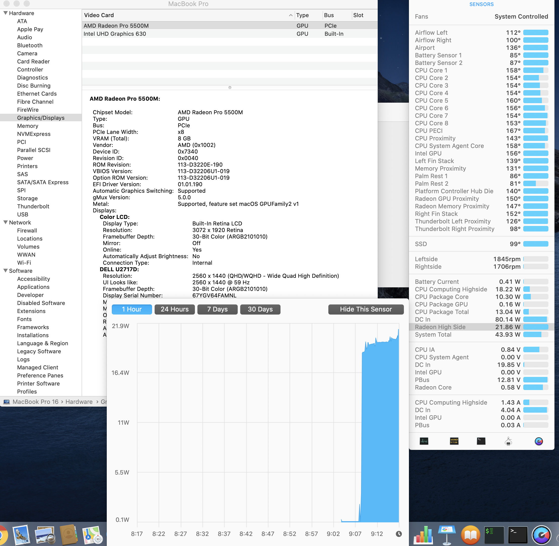The image size is (559, 546).
Task: Select the 30 Days range
Action: (260, 309)
